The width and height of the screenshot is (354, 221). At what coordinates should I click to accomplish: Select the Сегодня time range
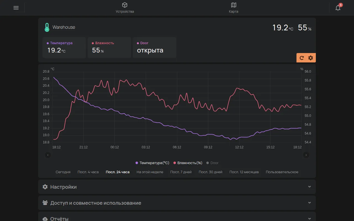(x=63, y=172)
